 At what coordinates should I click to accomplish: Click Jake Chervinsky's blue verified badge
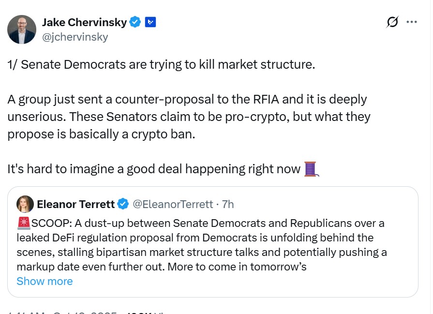(x=135, y=22)
